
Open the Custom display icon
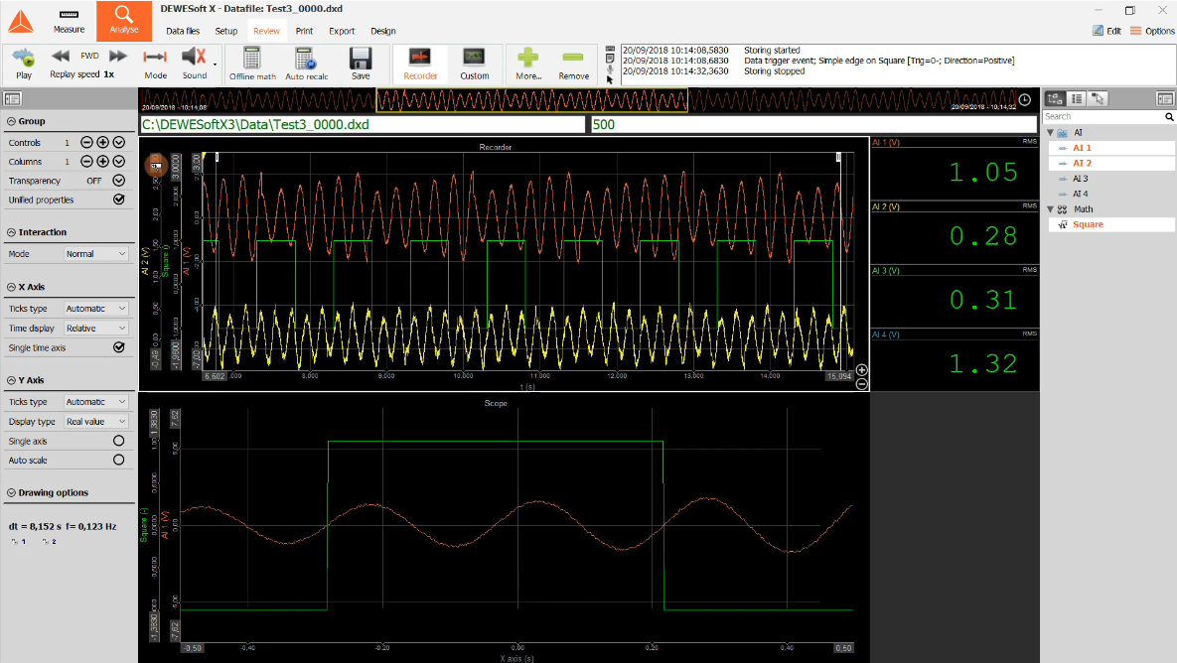coord(475,61)
